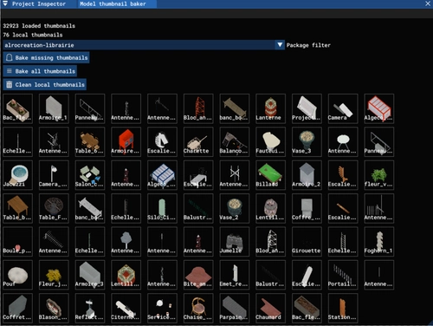
Task: Select the Billard thumbnail
Action: coord(270,175)
